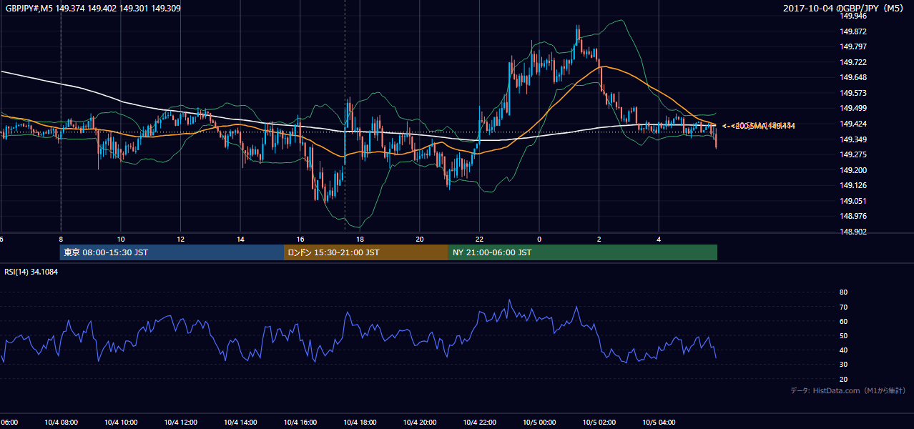The height and width of the screenshot is (429, 914).
Task: Click the 10/4 14:00 bottom date label
Action: [x=240, y=422]
